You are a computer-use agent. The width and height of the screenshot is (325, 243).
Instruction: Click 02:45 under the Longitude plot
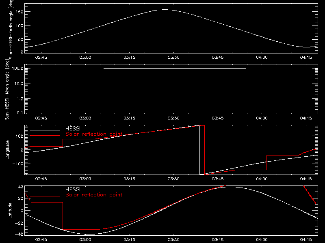41,179
